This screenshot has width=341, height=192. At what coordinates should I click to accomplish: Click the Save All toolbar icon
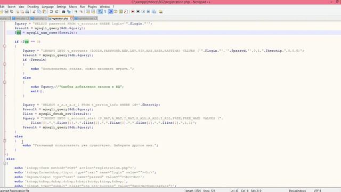tap(12, 12)
